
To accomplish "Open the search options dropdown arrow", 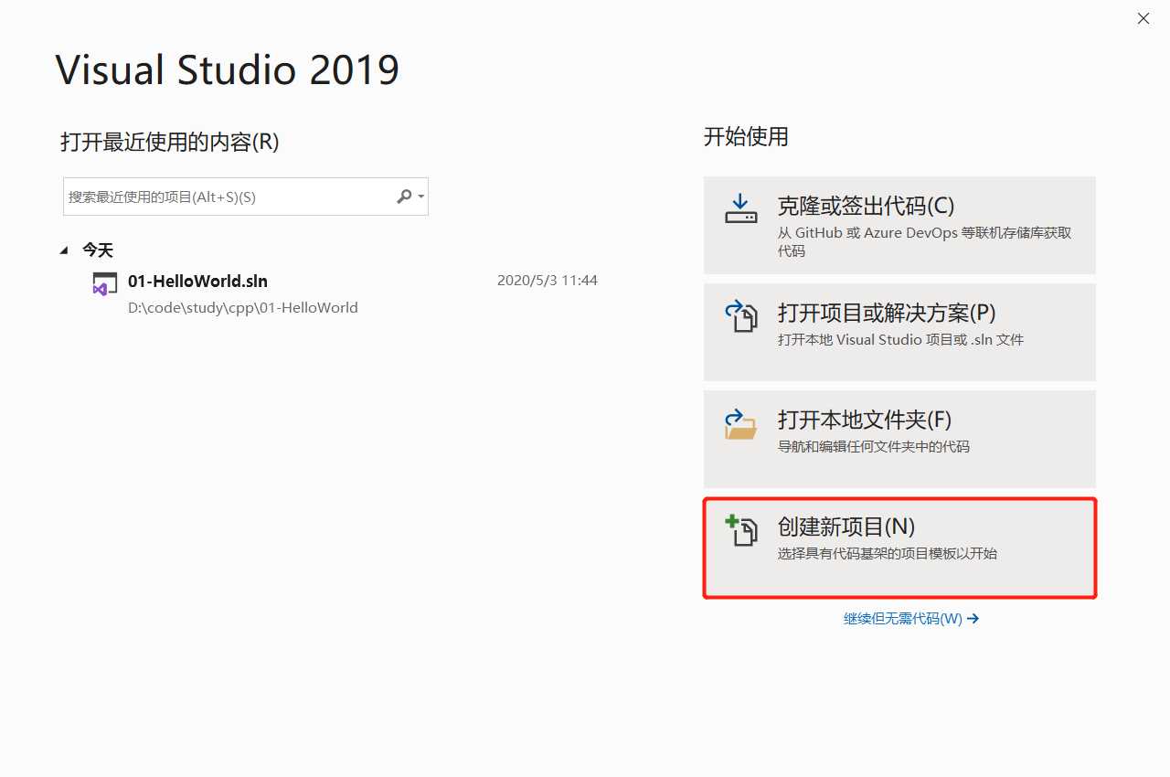I will (420, 197).
